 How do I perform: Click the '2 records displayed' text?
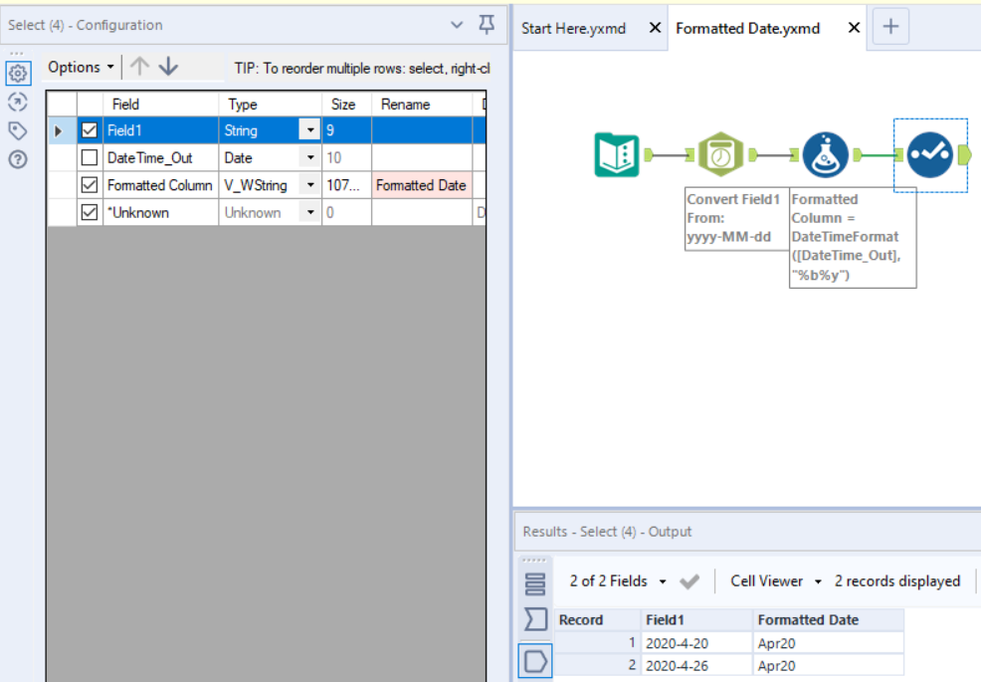[897, 581]
